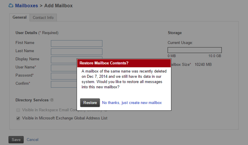Screen dimensions: 248x145
Task: Click the Mailboxes cloud icon
Action: [x=11, y=6]
